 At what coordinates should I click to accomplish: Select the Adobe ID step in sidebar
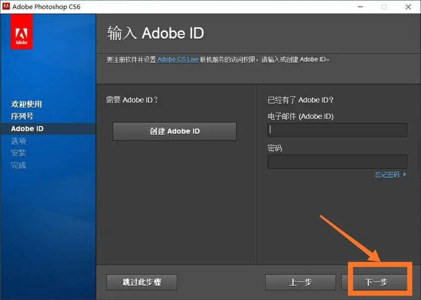coord(27,129)
